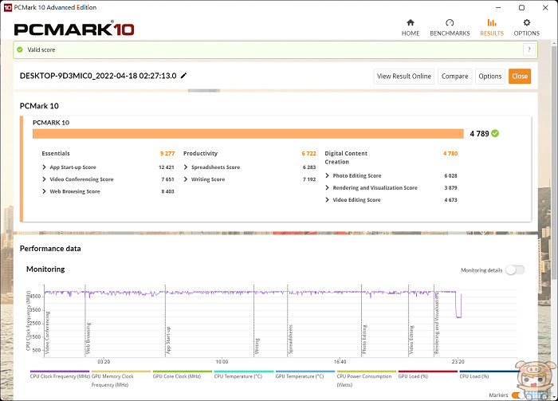Expand Photo Editing Score
This screenshot has height=401, width=558.
(x=328, y=175)
